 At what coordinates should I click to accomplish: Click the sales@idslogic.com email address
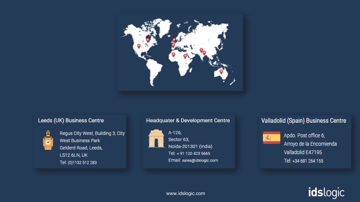(200, 160)
